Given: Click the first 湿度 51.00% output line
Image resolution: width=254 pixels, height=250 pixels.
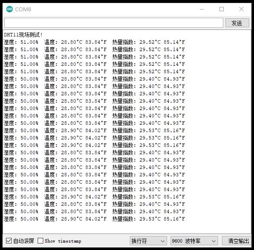Looking at the screenshot, I should [94, 42].
